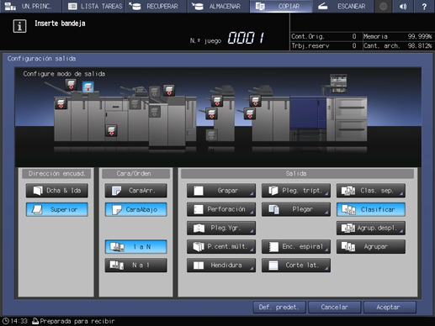Click the clock icon in status bar
The height and width of the screenshot is (326, 435).
click(6, 321)
